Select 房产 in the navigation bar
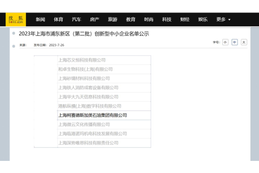The height and width of the screenshot is (173, 259). click(x=95, y=19)
